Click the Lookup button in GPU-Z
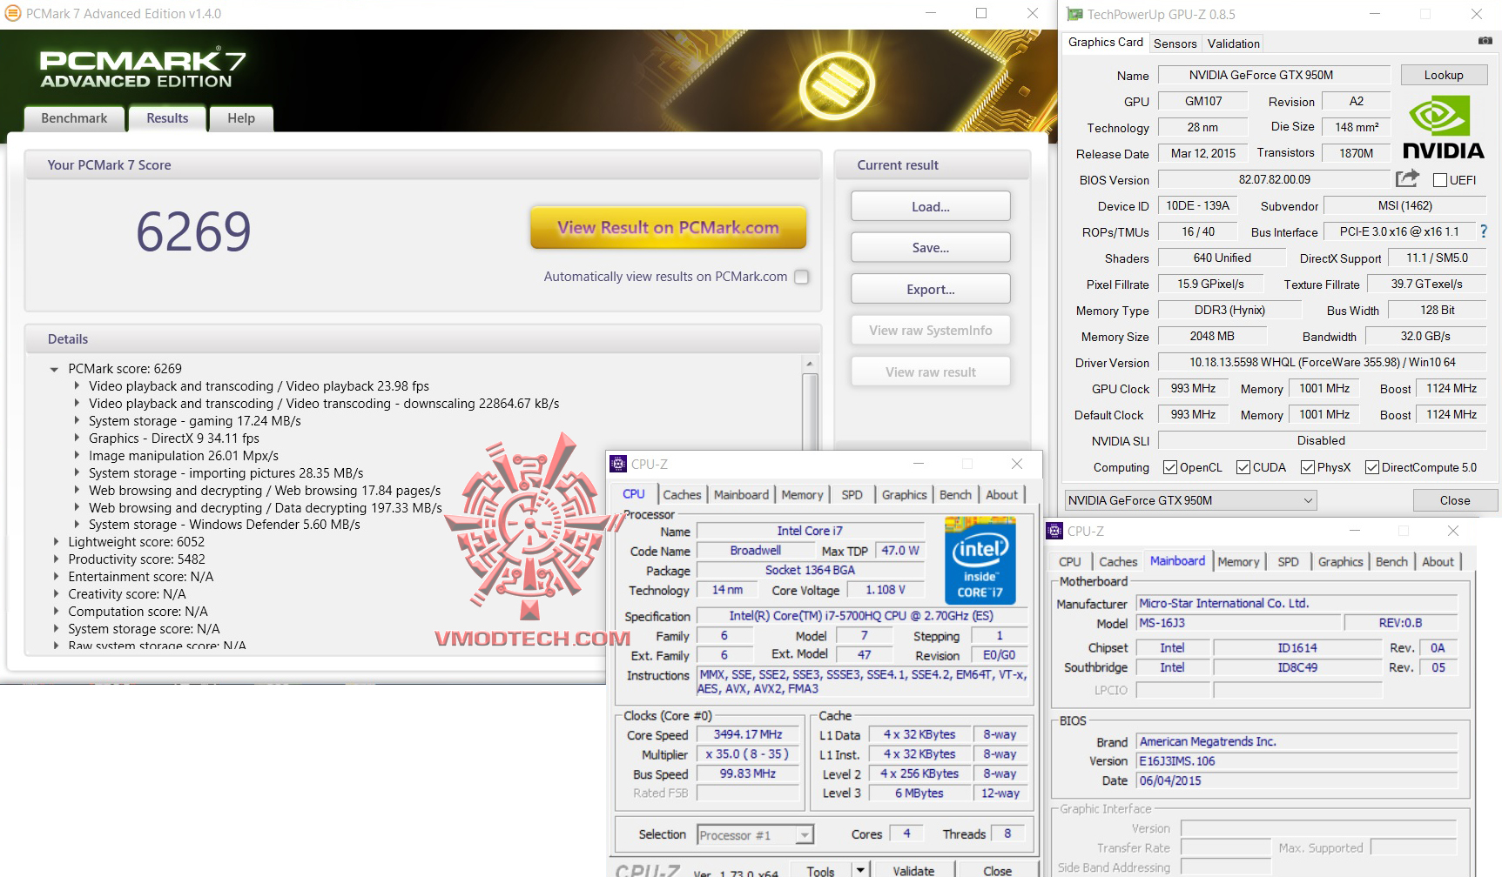Screen dimensions: 1502x877 pyautogui.click(x=1444, y=75)
